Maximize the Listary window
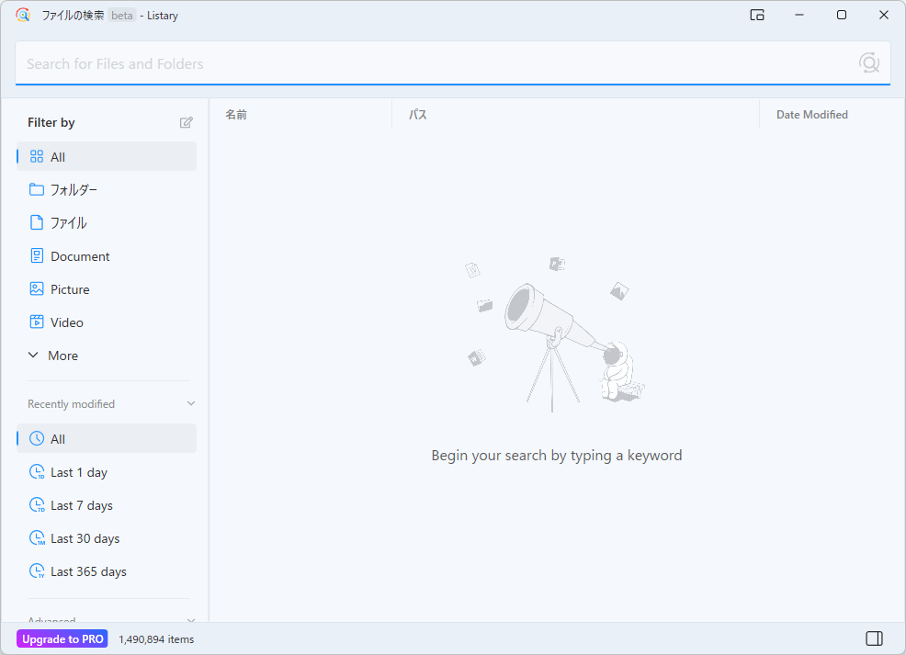Screen dimensions: 906x655 (x=842, y=15)
